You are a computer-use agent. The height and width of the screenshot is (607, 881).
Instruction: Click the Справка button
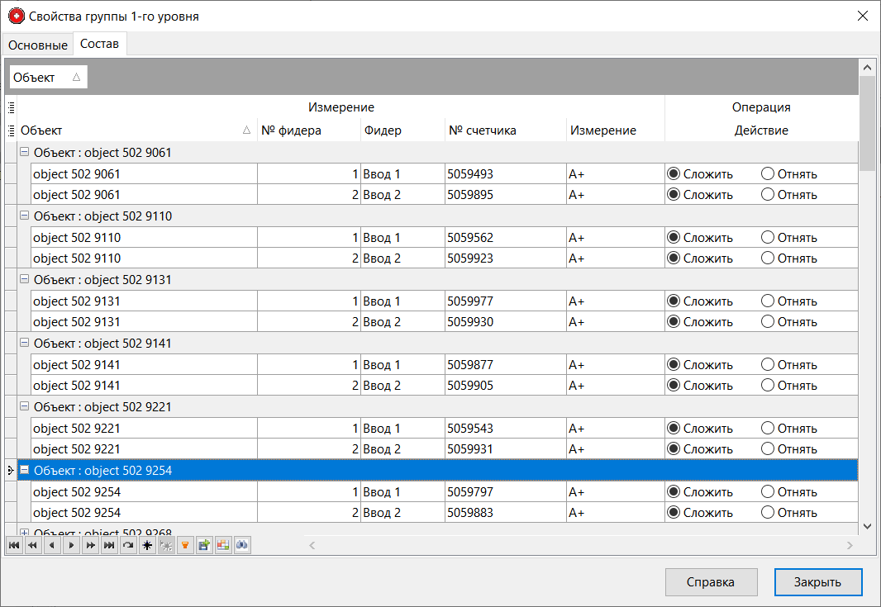[711, 582]
